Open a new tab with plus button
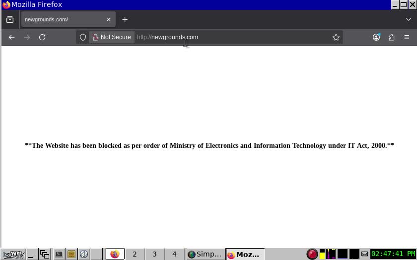Image resolution: width=417 pixels, height=260 pixels. [x=125, y=20]
